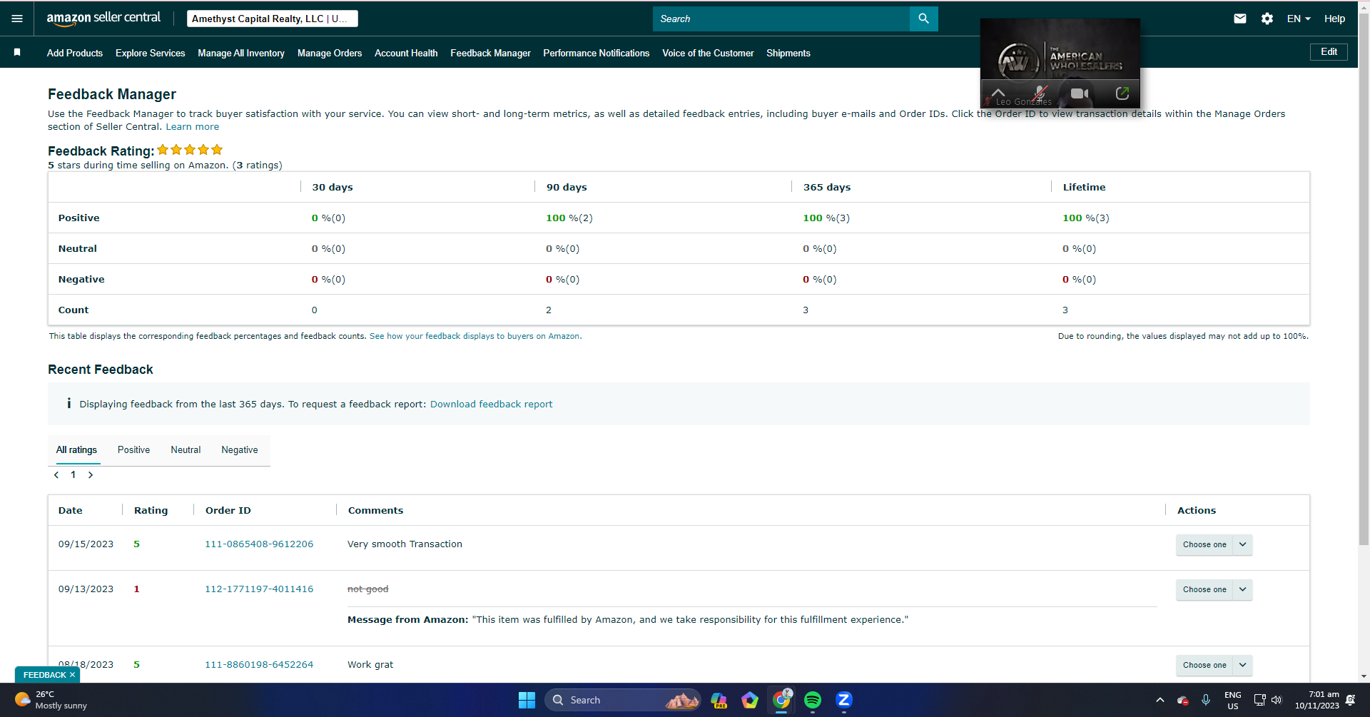Screen dimensions: 1370x717
Task: Open Feedback Manager nav item
Action: pyautogui.click(x=490, y=53)
